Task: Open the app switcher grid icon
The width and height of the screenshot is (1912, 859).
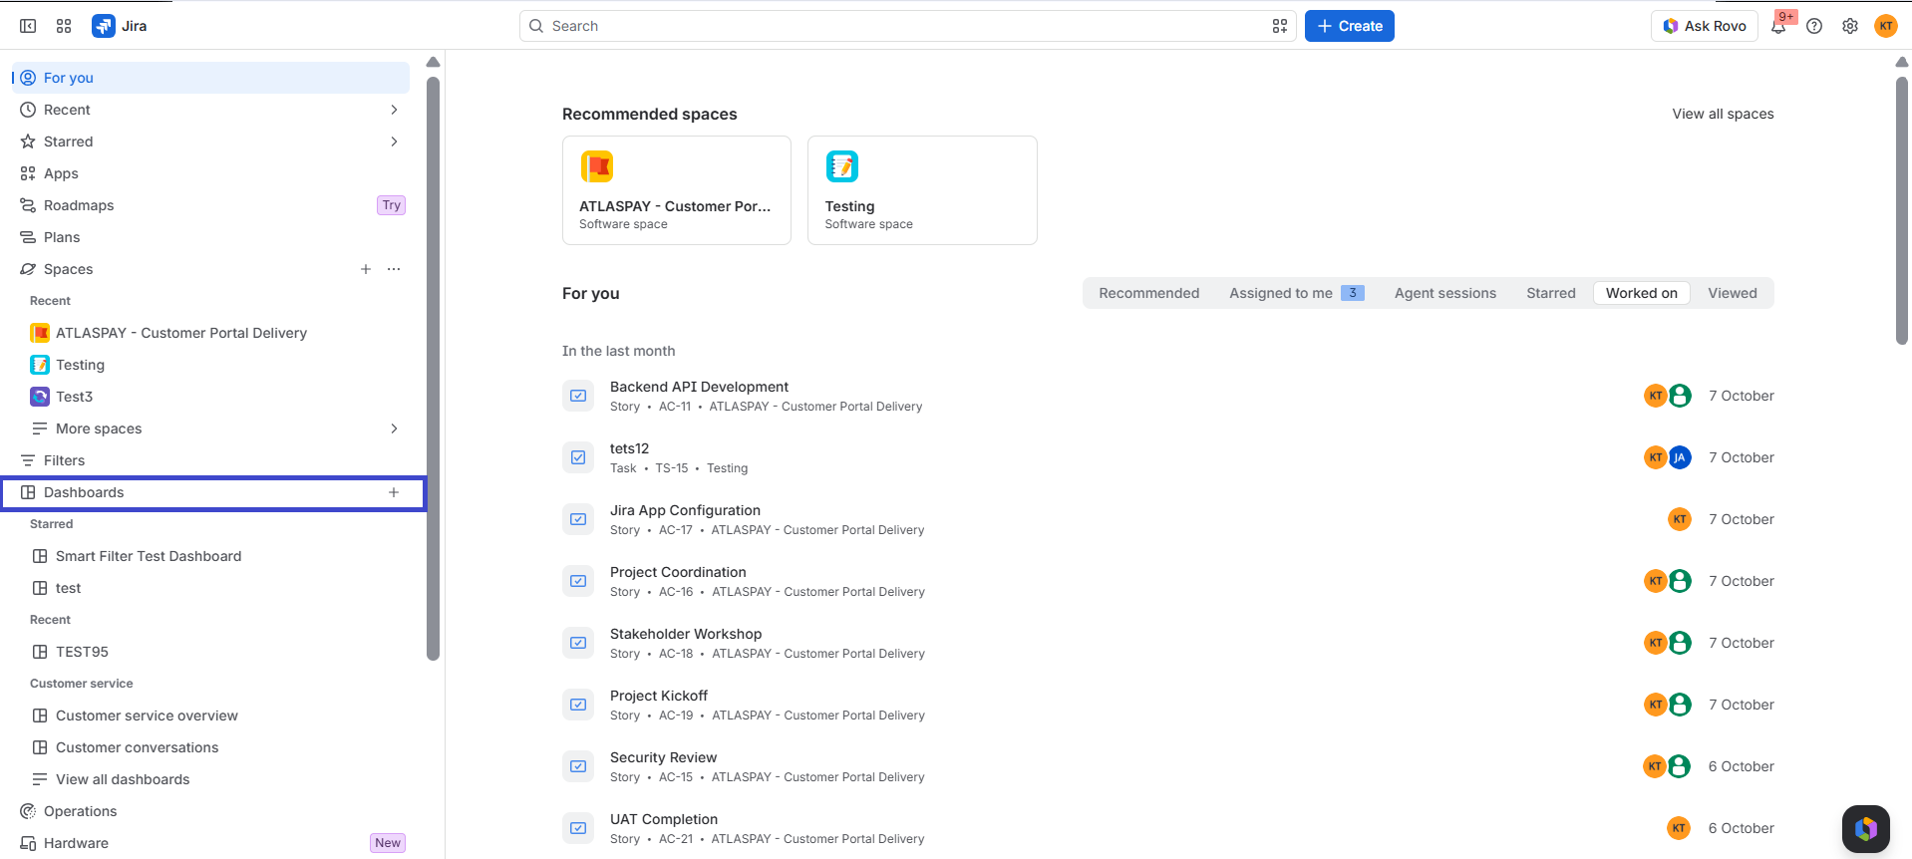Action: [64, 26]
